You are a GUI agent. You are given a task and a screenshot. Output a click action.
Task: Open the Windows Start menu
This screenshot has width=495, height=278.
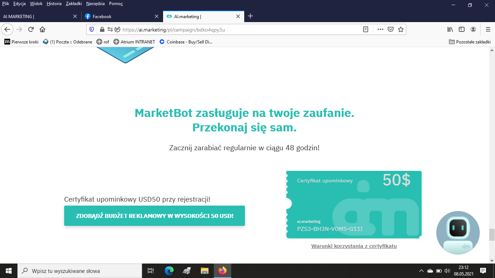click(9, 271)
